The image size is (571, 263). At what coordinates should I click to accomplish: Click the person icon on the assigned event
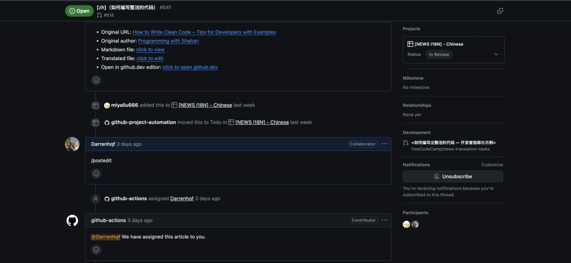click(x=95, y=198)
